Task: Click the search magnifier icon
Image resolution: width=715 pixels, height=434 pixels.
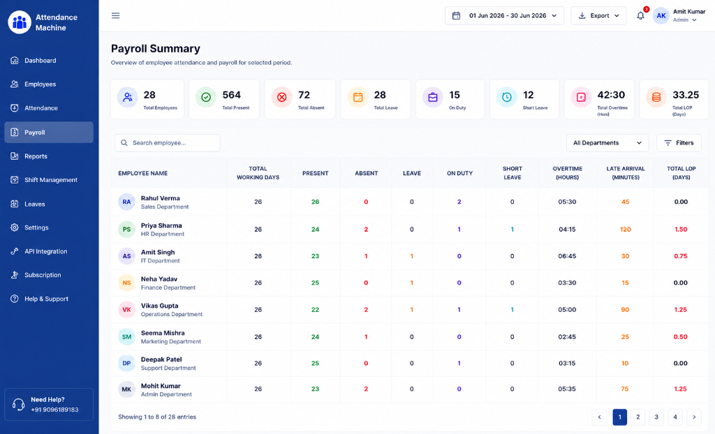Action: click(124, 143)
